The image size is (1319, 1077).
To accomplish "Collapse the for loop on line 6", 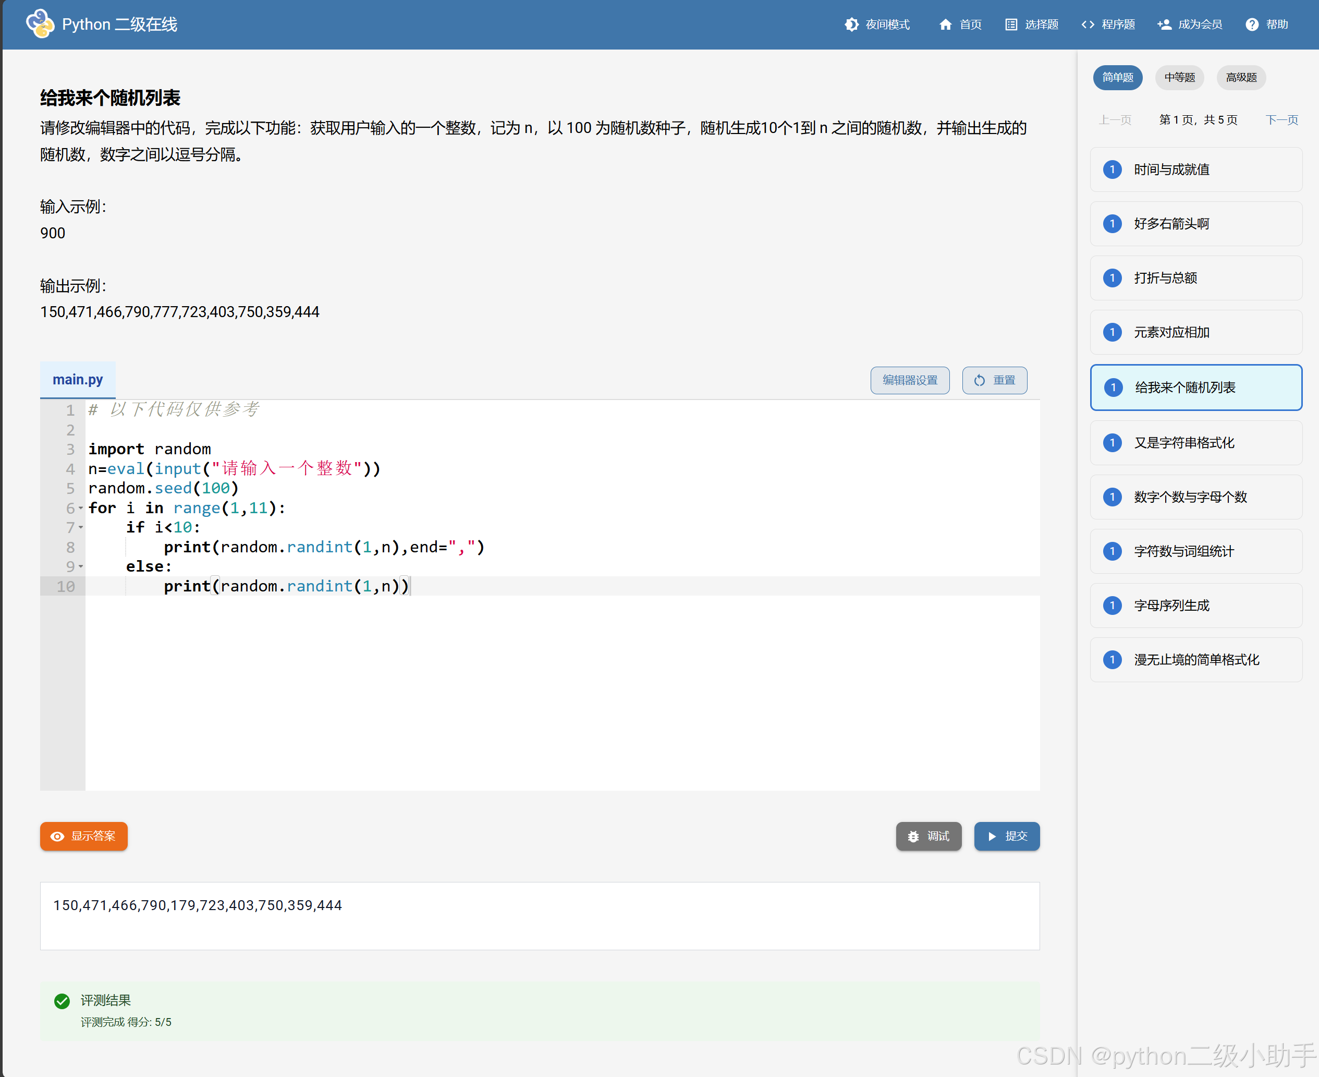I will 81,508.
